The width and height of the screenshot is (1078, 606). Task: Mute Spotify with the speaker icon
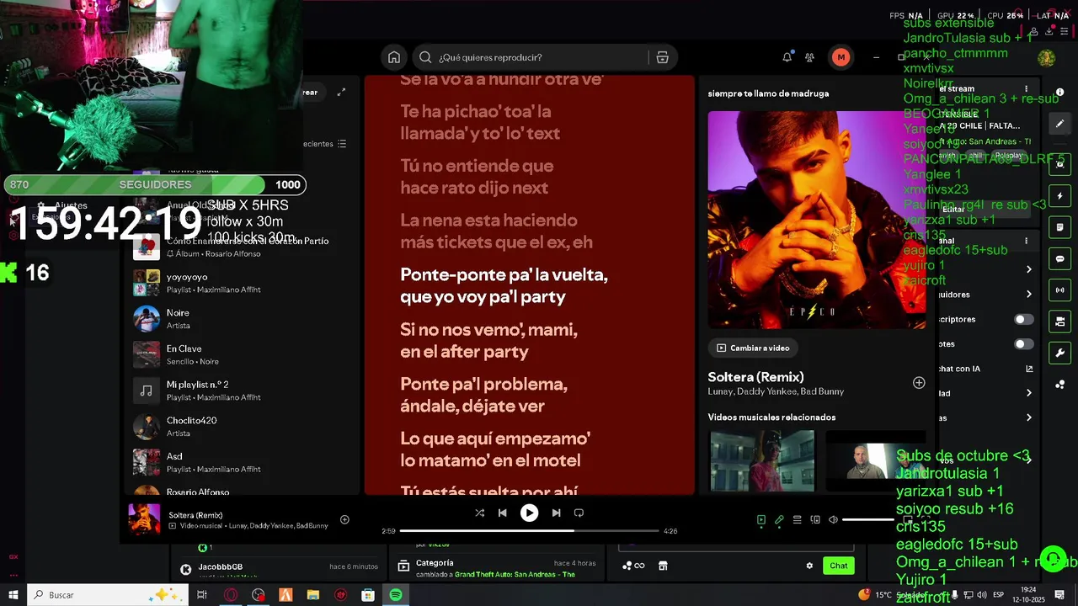833,520
